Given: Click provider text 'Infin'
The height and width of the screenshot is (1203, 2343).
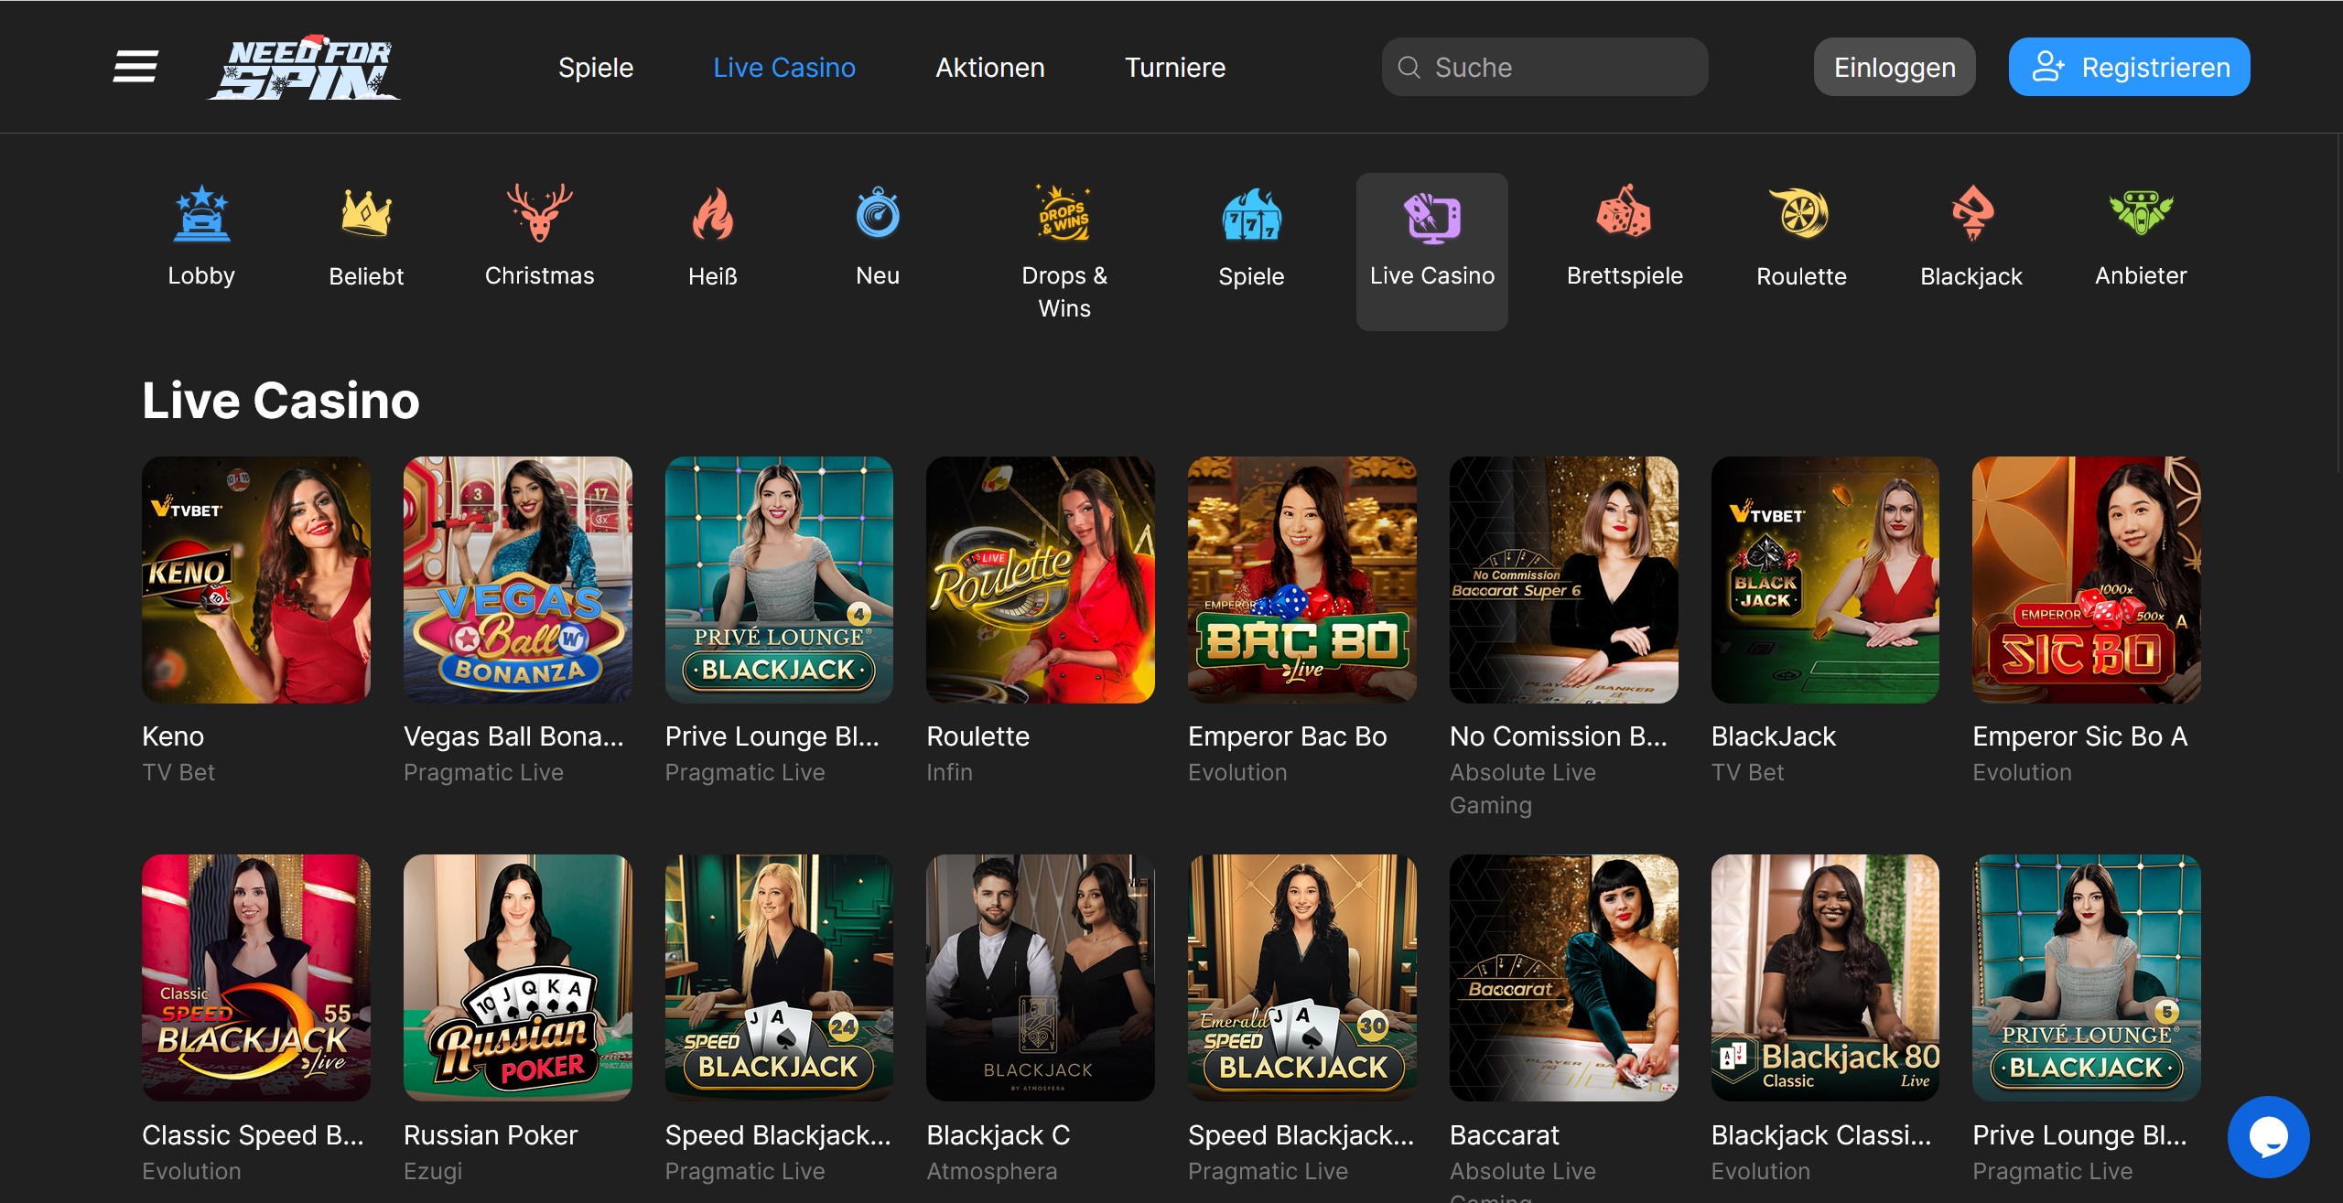Looking at the screenshot, I should pyautogui.click(x=949, y=772).
